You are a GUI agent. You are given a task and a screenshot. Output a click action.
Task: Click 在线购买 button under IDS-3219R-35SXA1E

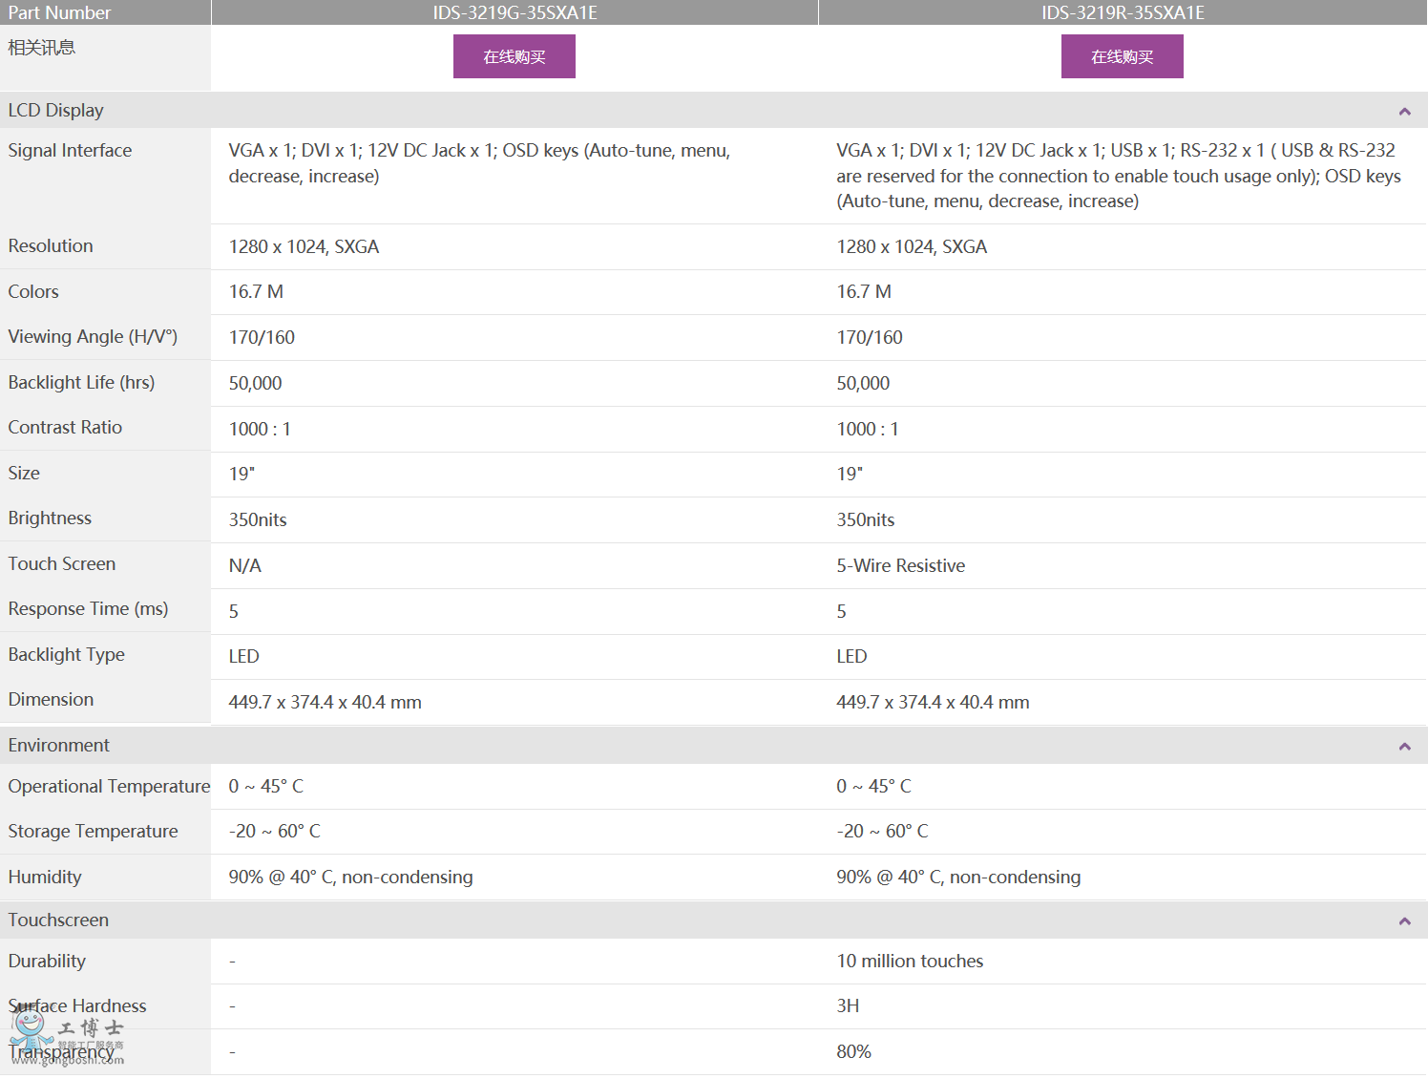coord(1122,56)
